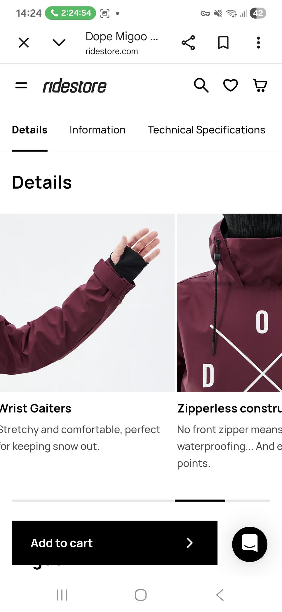Switch to the Technical Specifications tab
The height and width of the screenshot is (612, 282).
click(207, 130)
